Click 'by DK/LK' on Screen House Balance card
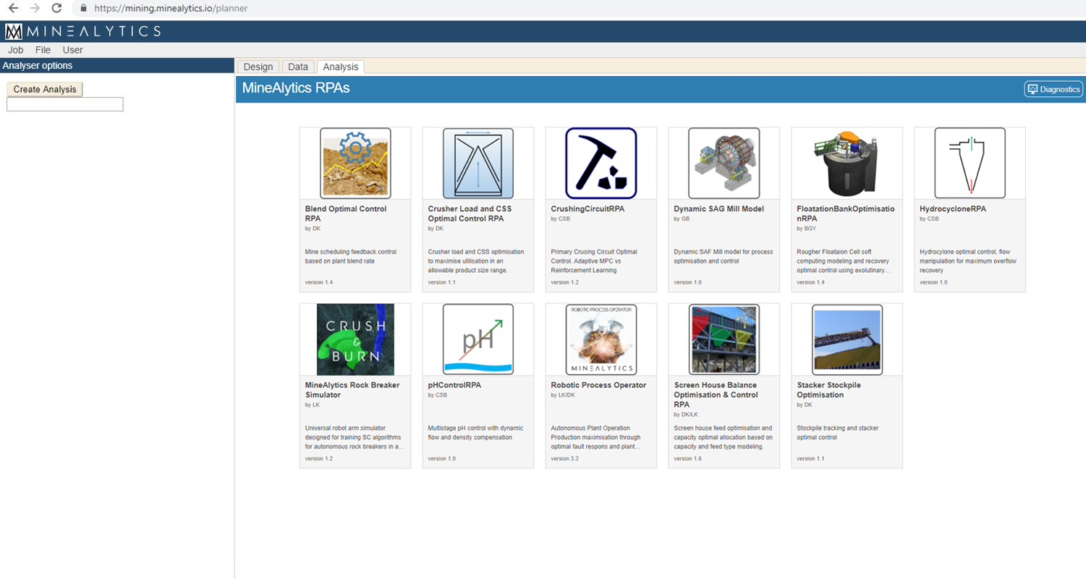Viewport: 1086px width, 579px height. [x=685, y=413]
